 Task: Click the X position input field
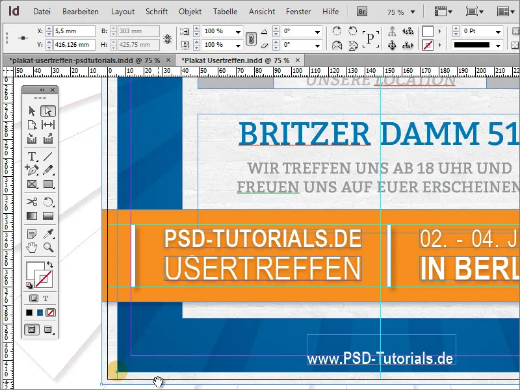[x=75, y=31]
